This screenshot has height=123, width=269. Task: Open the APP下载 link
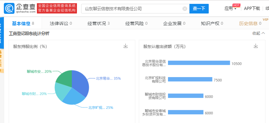point(252,8)
